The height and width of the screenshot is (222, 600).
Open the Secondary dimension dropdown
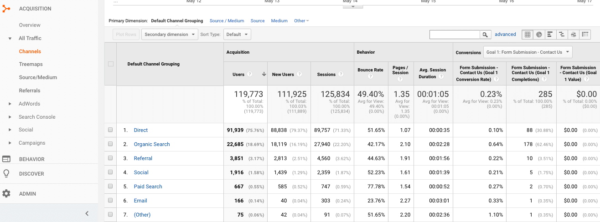coord(170,35)
